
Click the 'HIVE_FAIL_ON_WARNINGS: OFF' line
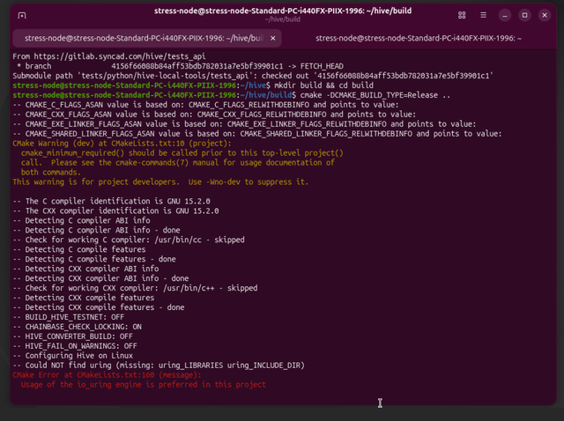[75, 346]
